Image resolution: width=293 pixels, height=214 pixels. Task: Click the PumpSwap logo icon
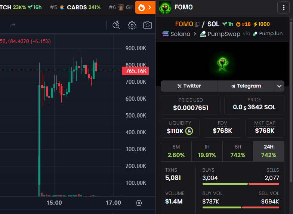click(x=203, y=34)
